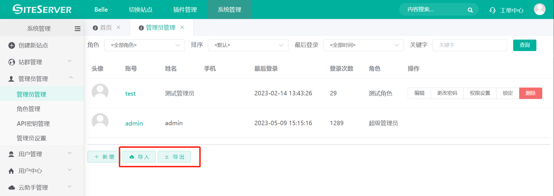
Task: Focus the 关键字 input field
Action: [x=470, y=45]
